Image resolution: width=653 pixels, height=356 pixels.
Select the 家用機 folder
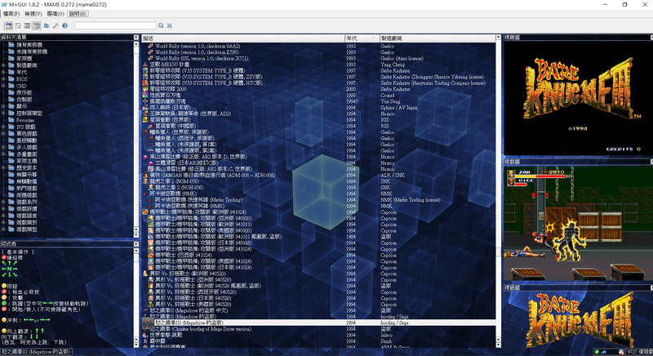[x=20, y=59]
